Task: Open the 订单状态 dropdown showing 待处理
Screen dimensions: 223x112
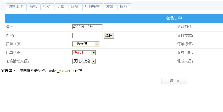Action: point(84,53)
